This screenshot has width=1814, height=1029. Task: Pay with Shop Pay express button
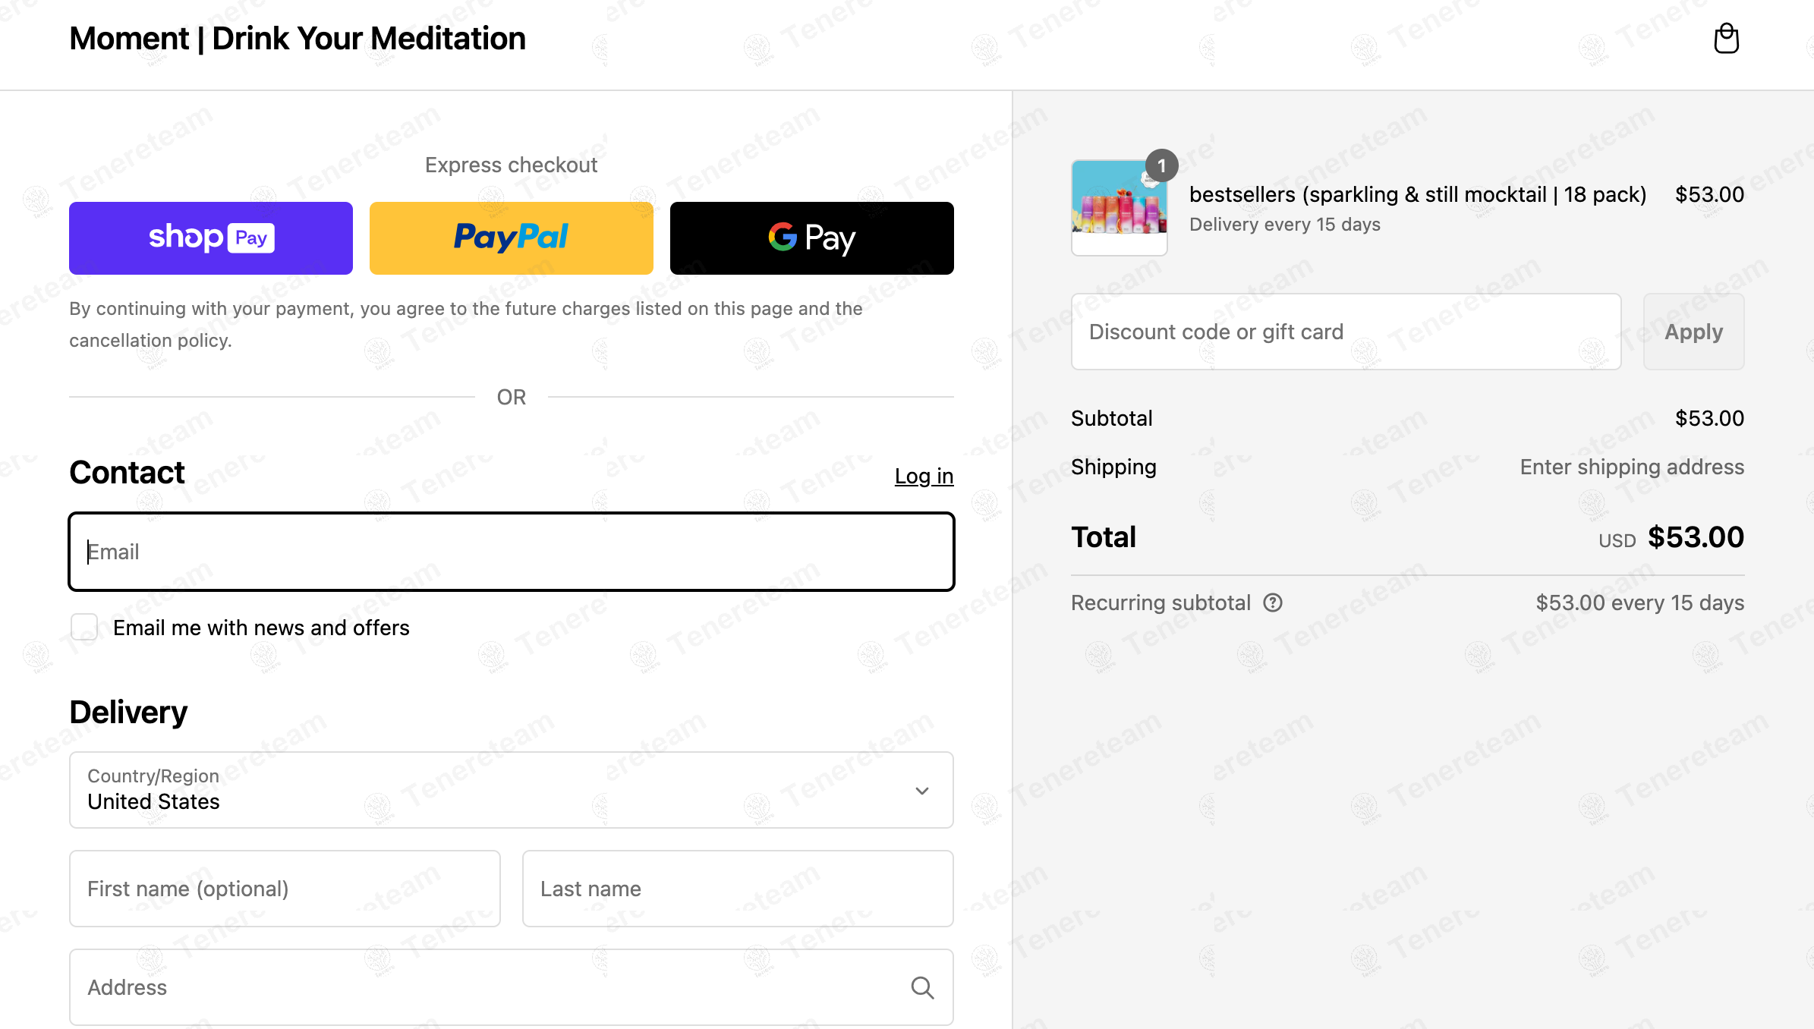click(x=211, y=238)
